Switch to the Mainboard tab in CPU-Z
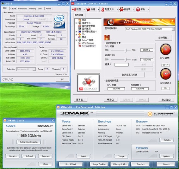Viewport: 179px width, 169px height. click(x=23, y=8)
